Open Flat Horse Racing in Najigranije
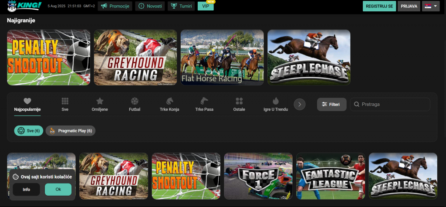This screenshot has height=207, width=446. (x=222, y=58)
